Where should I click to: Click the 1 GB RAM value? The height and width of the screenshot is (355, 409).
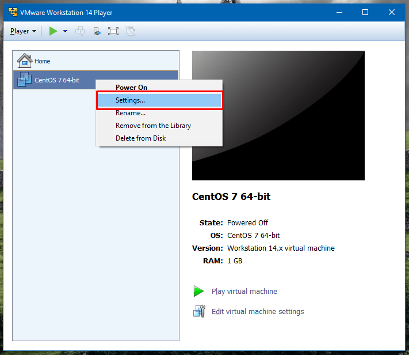pos(235,261)
